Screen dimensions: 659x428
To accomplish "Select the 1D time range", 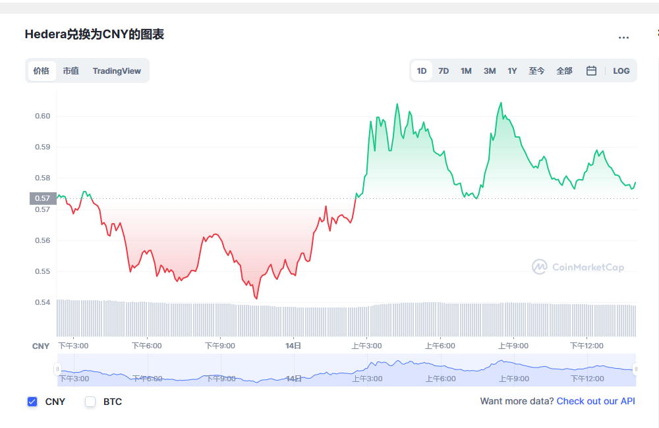I will [422, 70].
